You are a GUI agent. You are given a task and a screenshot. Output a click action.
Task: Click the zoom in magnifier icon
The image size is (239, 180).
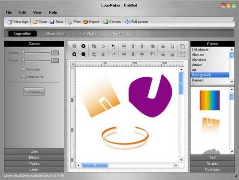click(84, 46)
